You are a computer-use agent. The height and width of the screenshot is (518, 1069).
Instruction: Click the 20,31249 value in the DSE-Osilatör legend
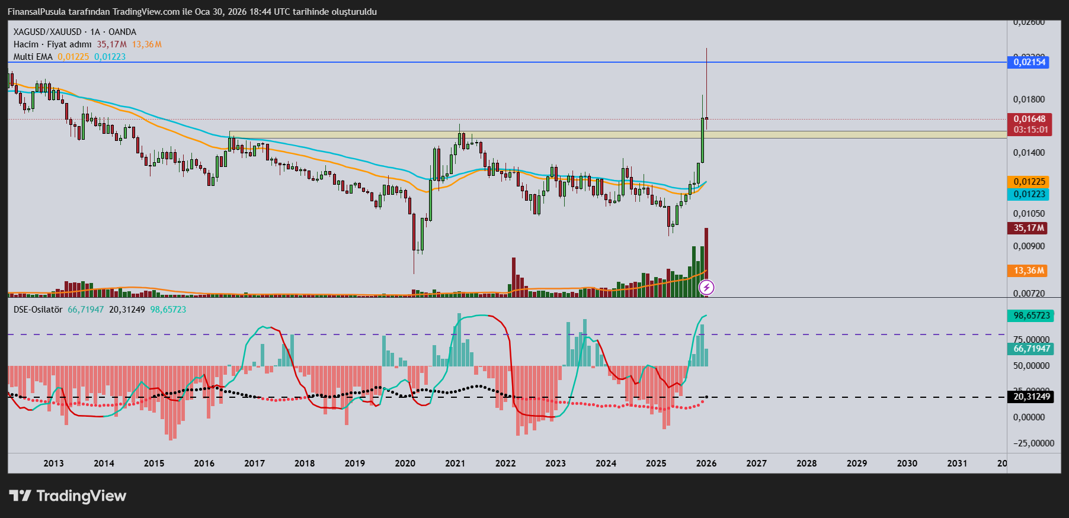(x=127, y=310)
